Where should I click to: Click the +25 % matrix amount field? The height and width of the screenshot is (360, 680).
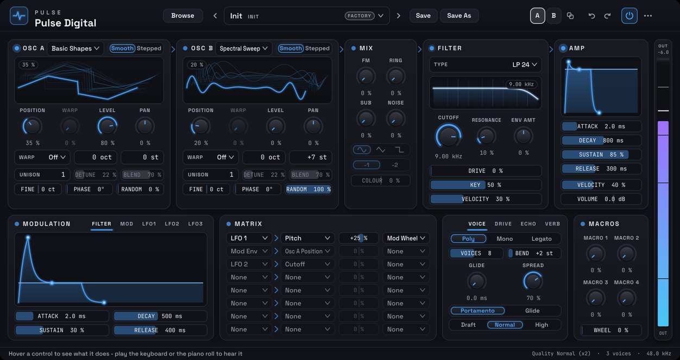coord(359,238)
